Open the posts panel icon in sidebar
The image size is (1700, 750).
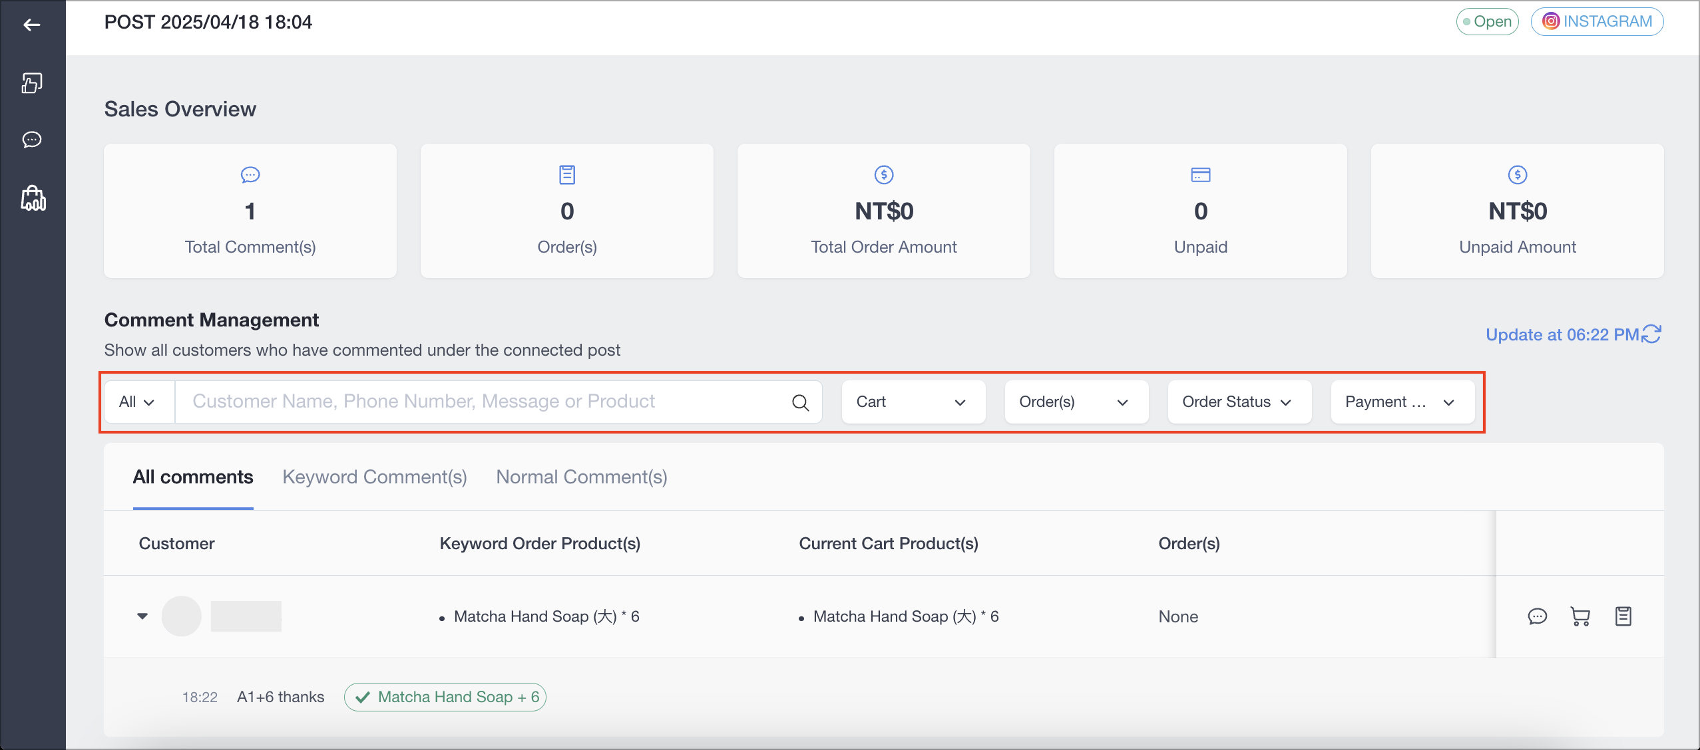[32, 82]
